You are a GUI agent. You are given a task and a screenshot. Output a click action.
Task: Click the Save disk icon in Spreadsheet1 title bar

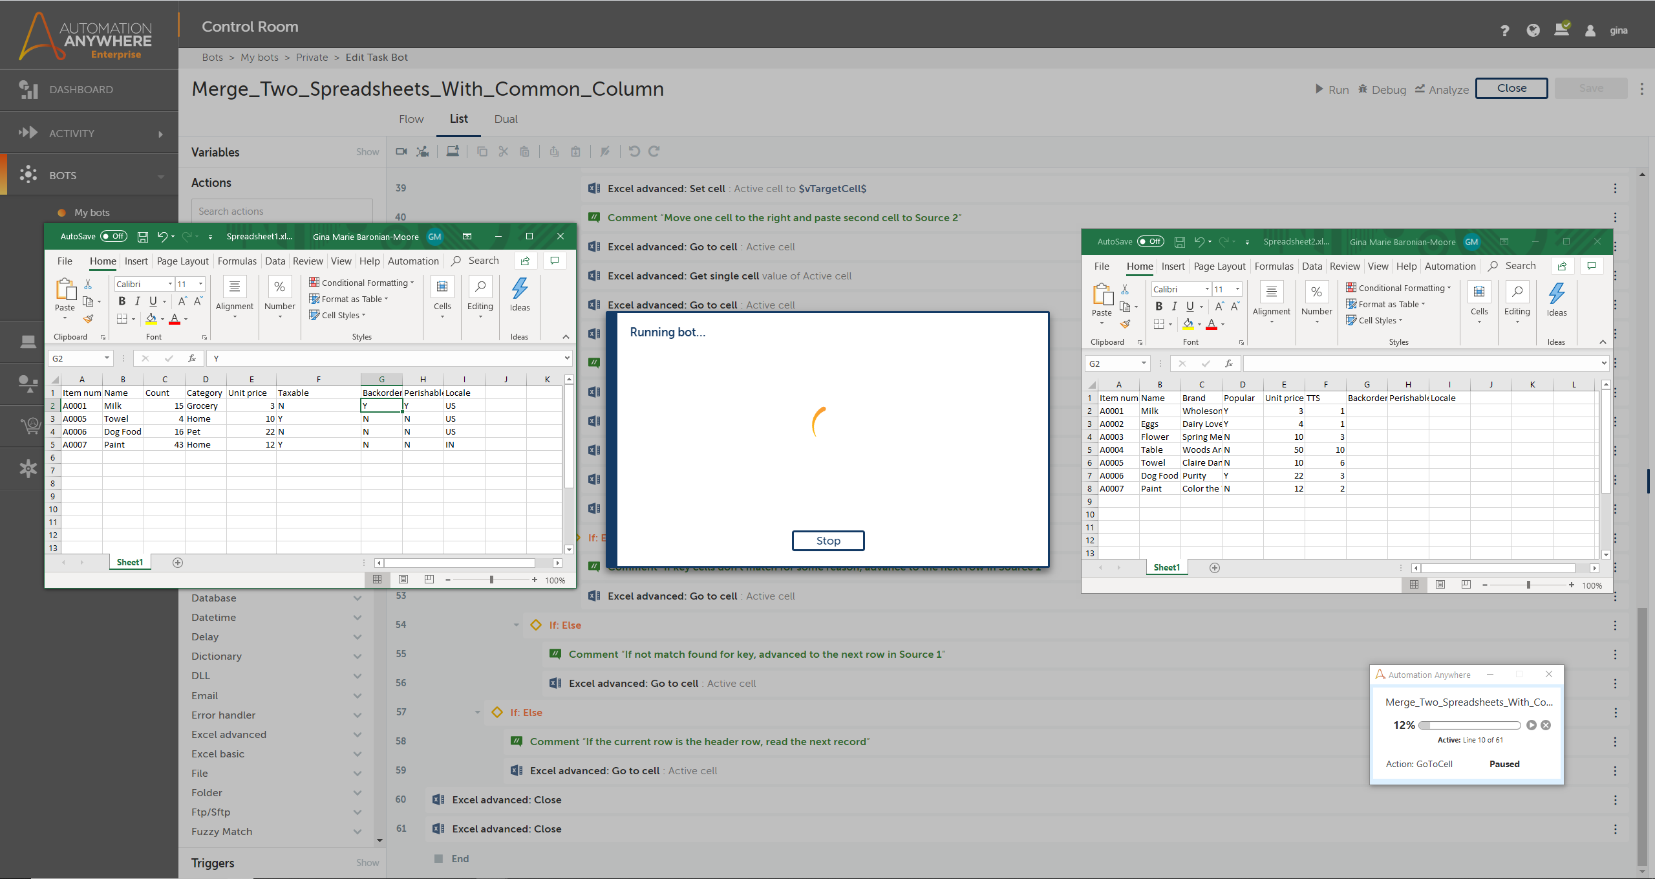(x=144, y=237)
